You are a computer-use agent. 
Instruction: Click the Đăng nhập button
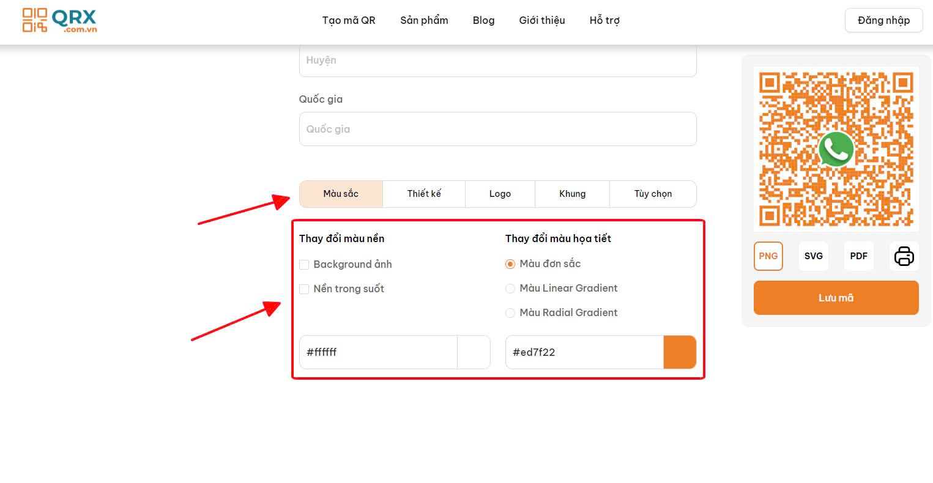click(x=883, y=20)
